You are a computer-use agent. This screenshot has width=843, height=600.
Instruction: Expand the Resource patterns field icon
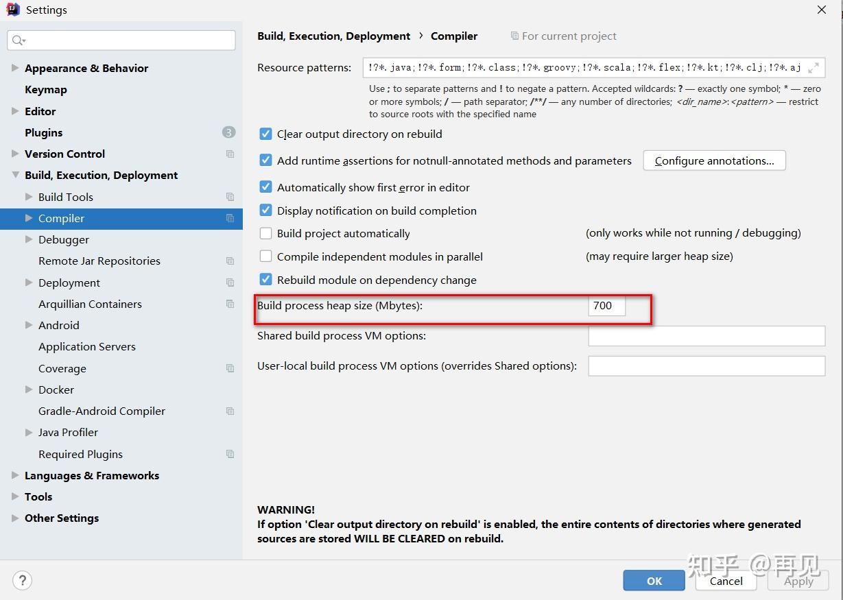click(x=814, y=67)
